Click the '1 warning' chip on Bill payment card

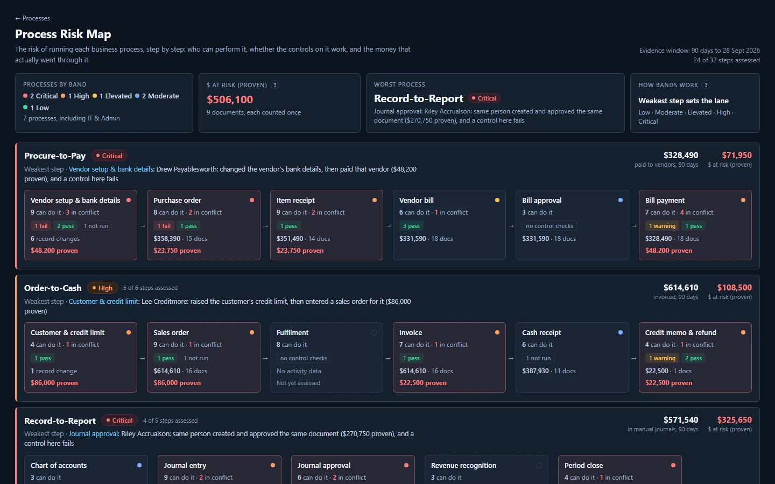coord(662,226)
